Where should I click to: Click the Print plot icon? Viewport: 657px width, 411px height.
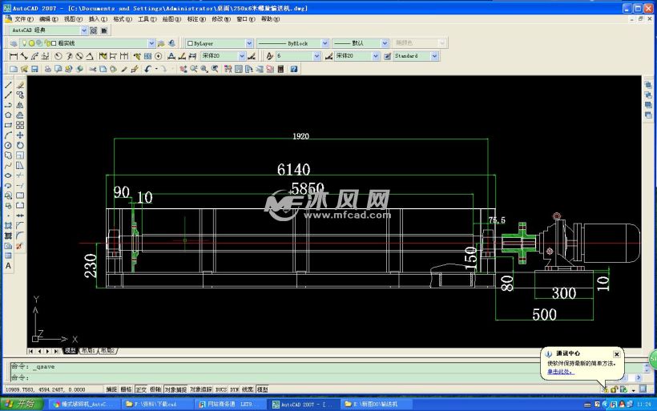coord(48,69)
